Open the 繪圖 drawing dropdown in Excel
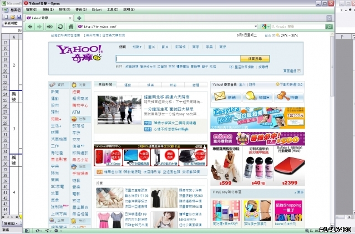 tap(11, 223)
